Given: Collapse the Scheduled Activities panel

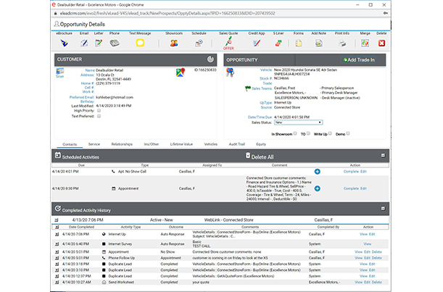Looking at the screenshot, I should [x=383, y=156].
